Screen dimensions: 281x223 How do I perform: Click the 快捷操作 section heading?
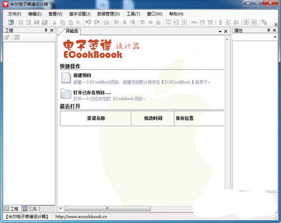tap(70, 66)
